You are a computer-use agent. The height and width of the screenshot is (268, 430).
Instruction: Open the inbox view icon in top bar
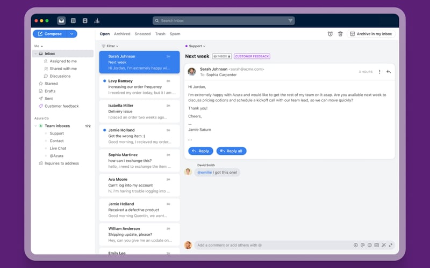tap(61, 20)
